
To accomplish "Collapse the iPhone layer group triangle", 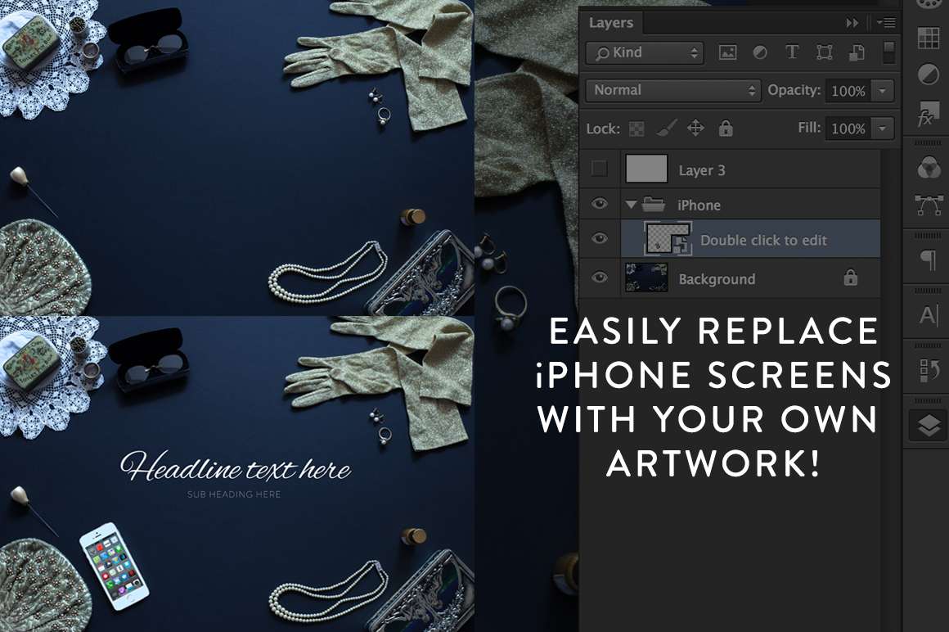I will coord(631,205).
